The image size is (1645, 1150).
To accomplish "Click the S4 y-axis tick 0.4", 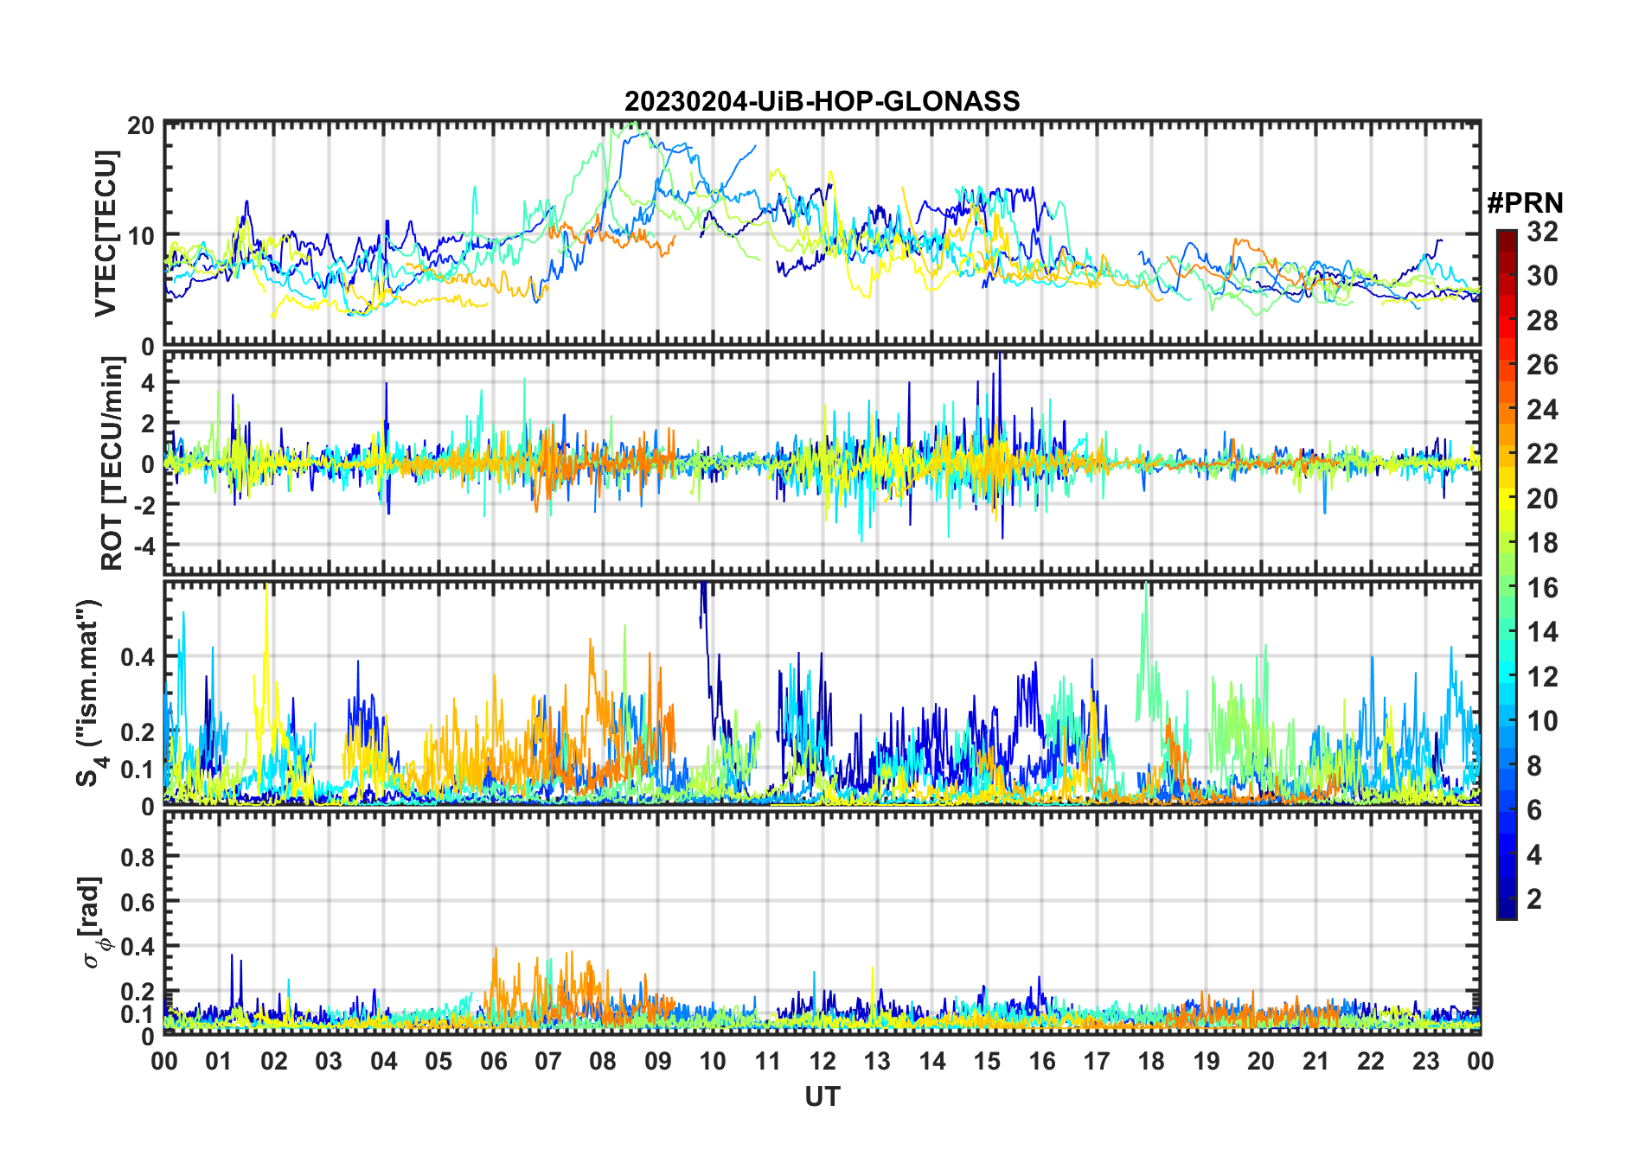I will (138, 657).
